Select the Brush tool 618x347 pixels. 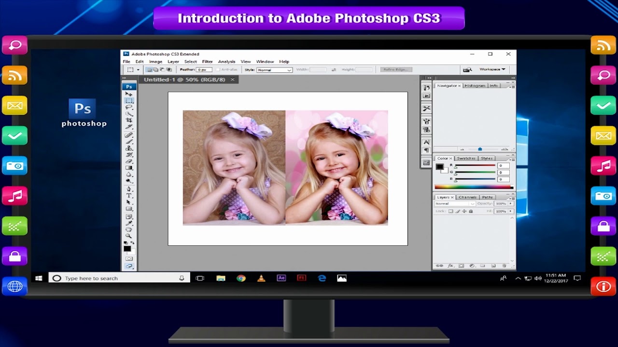[129, 142]
